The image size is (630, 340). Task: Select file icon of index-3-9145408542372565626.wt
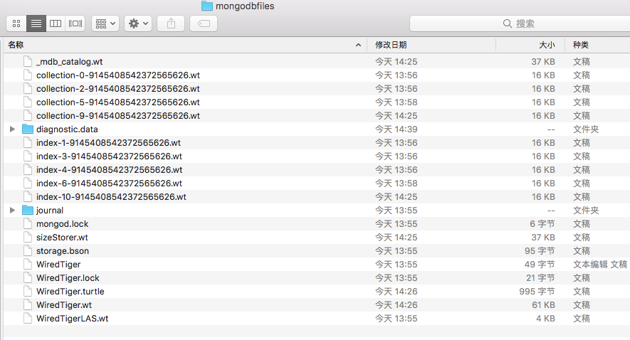click(28, 156)
